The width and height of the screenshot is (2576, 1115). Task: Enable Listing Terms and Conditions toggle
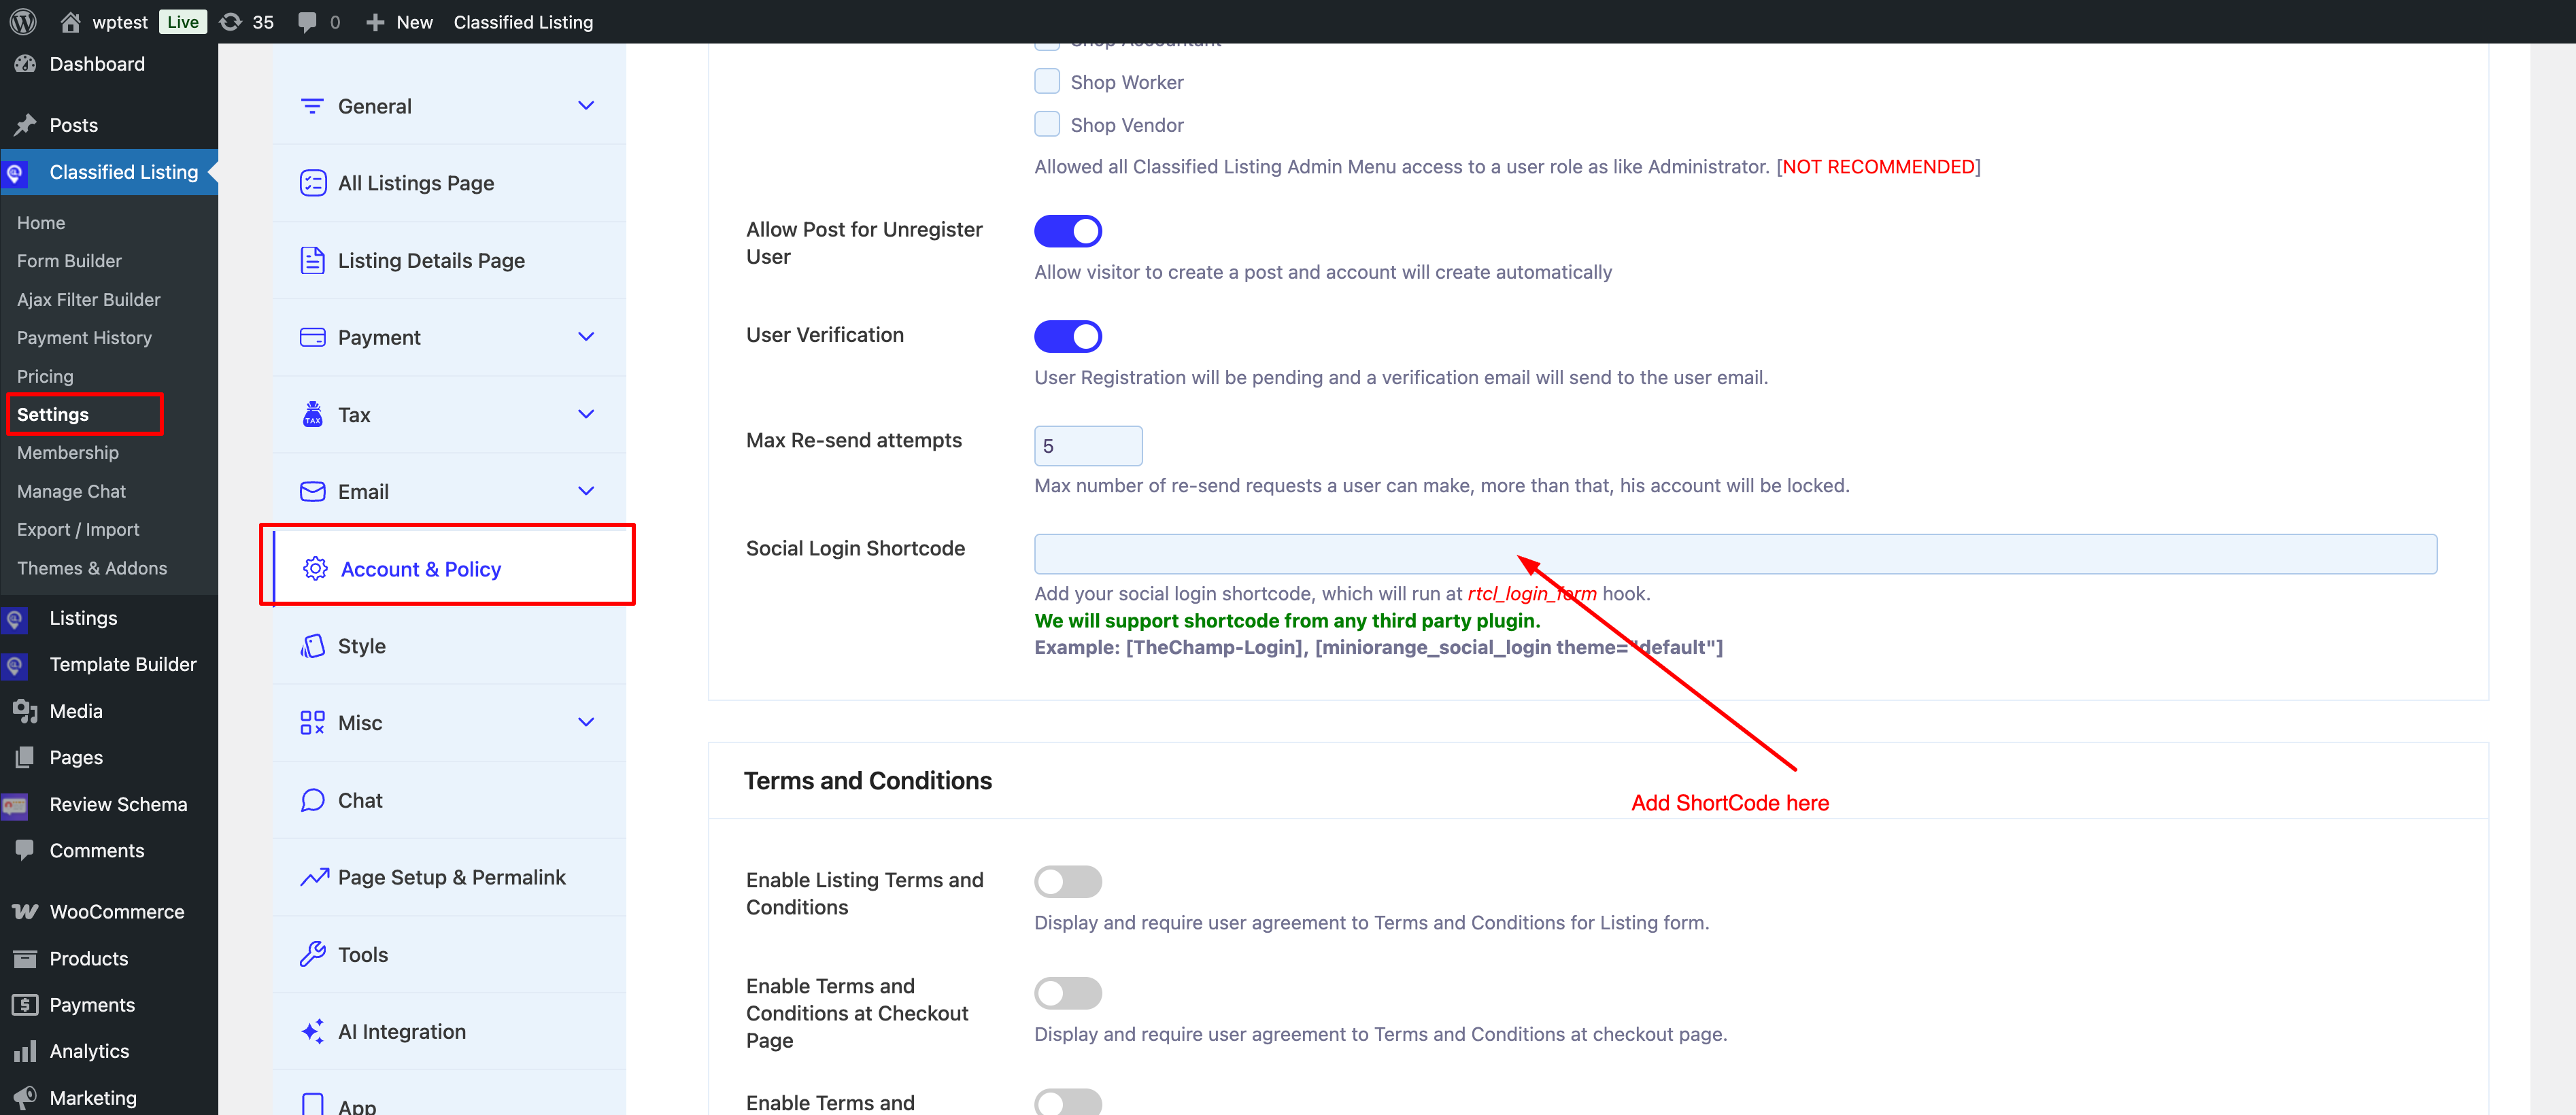click(1068, 881)
